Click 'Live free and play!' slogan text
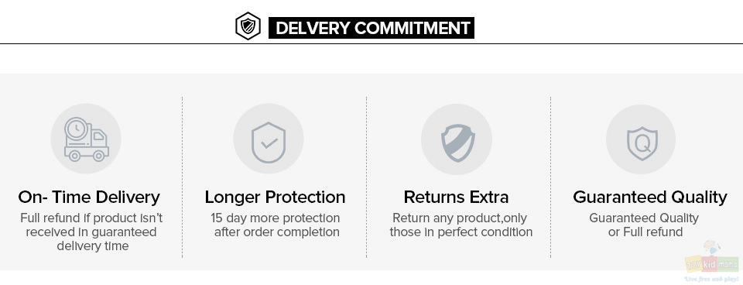Screen dimensions: 743x285 [712, 279]
